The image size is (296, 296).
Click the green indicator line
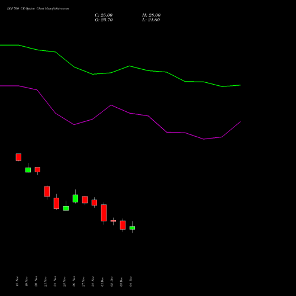pos(130,66)
